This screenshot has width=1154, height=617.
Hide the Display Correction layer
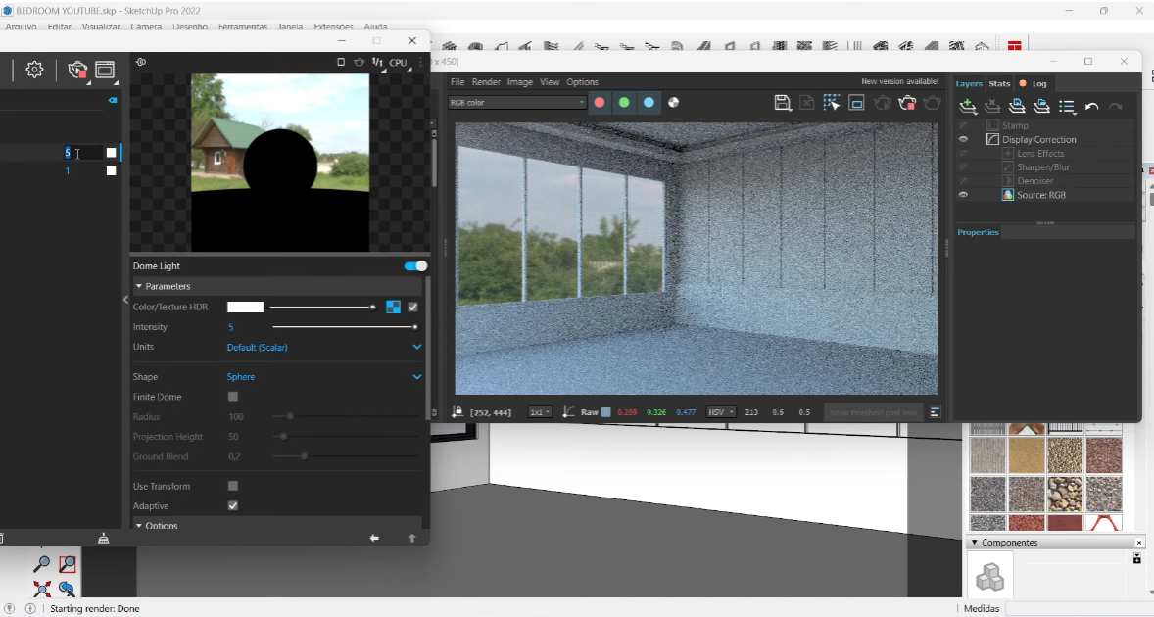[x=963, y=140]
